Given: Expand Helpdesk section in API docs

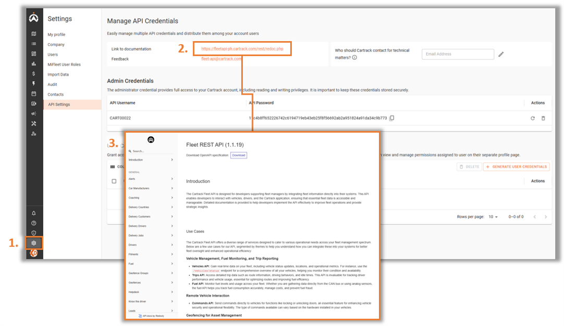Looking at the screenshot, I should pyautogui.click(x=151, y=292).
